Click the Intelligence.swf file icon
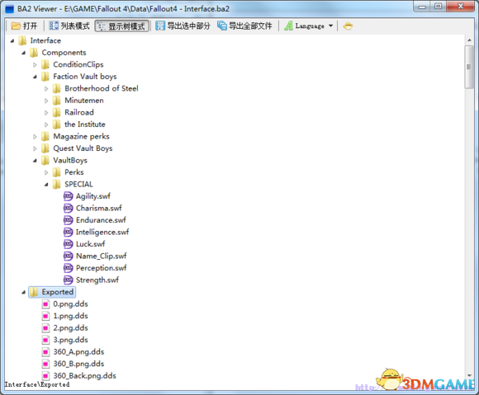 tap(68, 232)
